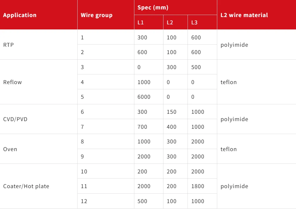
Task: Click the L1 sub-column header
Action: pos(141,23)
